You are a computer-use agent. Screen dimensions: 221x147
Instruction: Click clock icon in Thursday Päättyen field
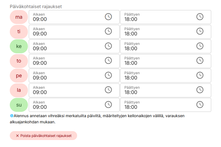tap(200, 61)
